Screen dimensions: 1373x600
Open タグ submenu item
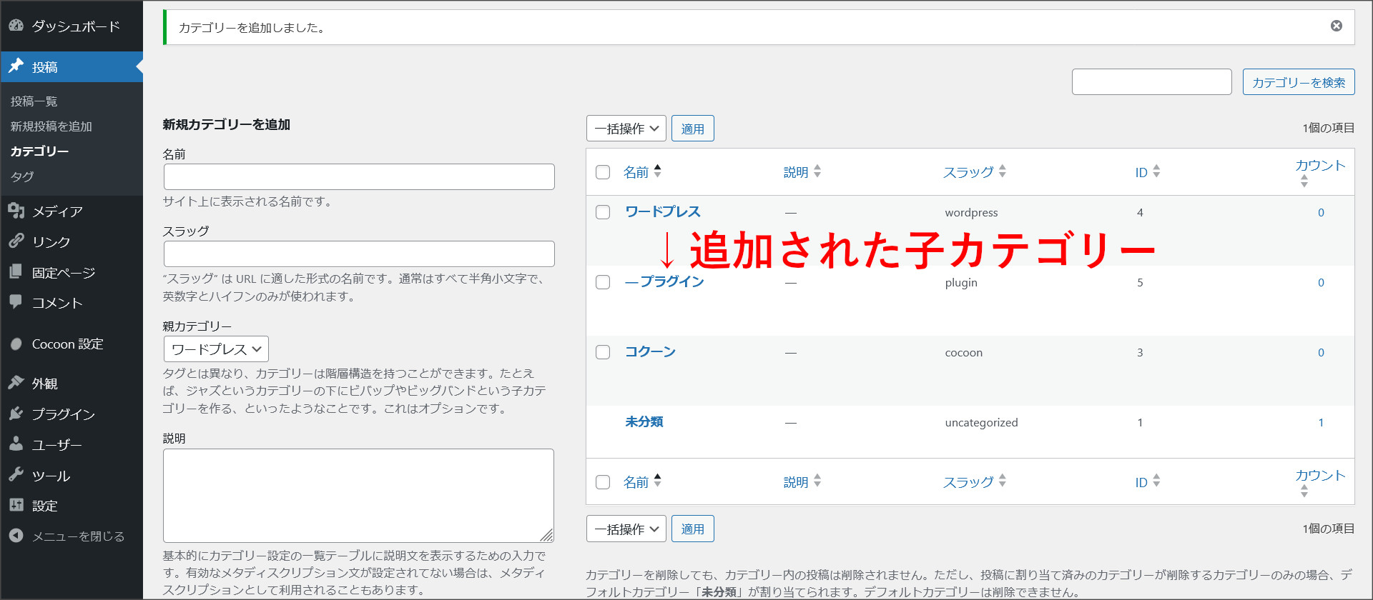pyautogui.click(x=22, y=176)
